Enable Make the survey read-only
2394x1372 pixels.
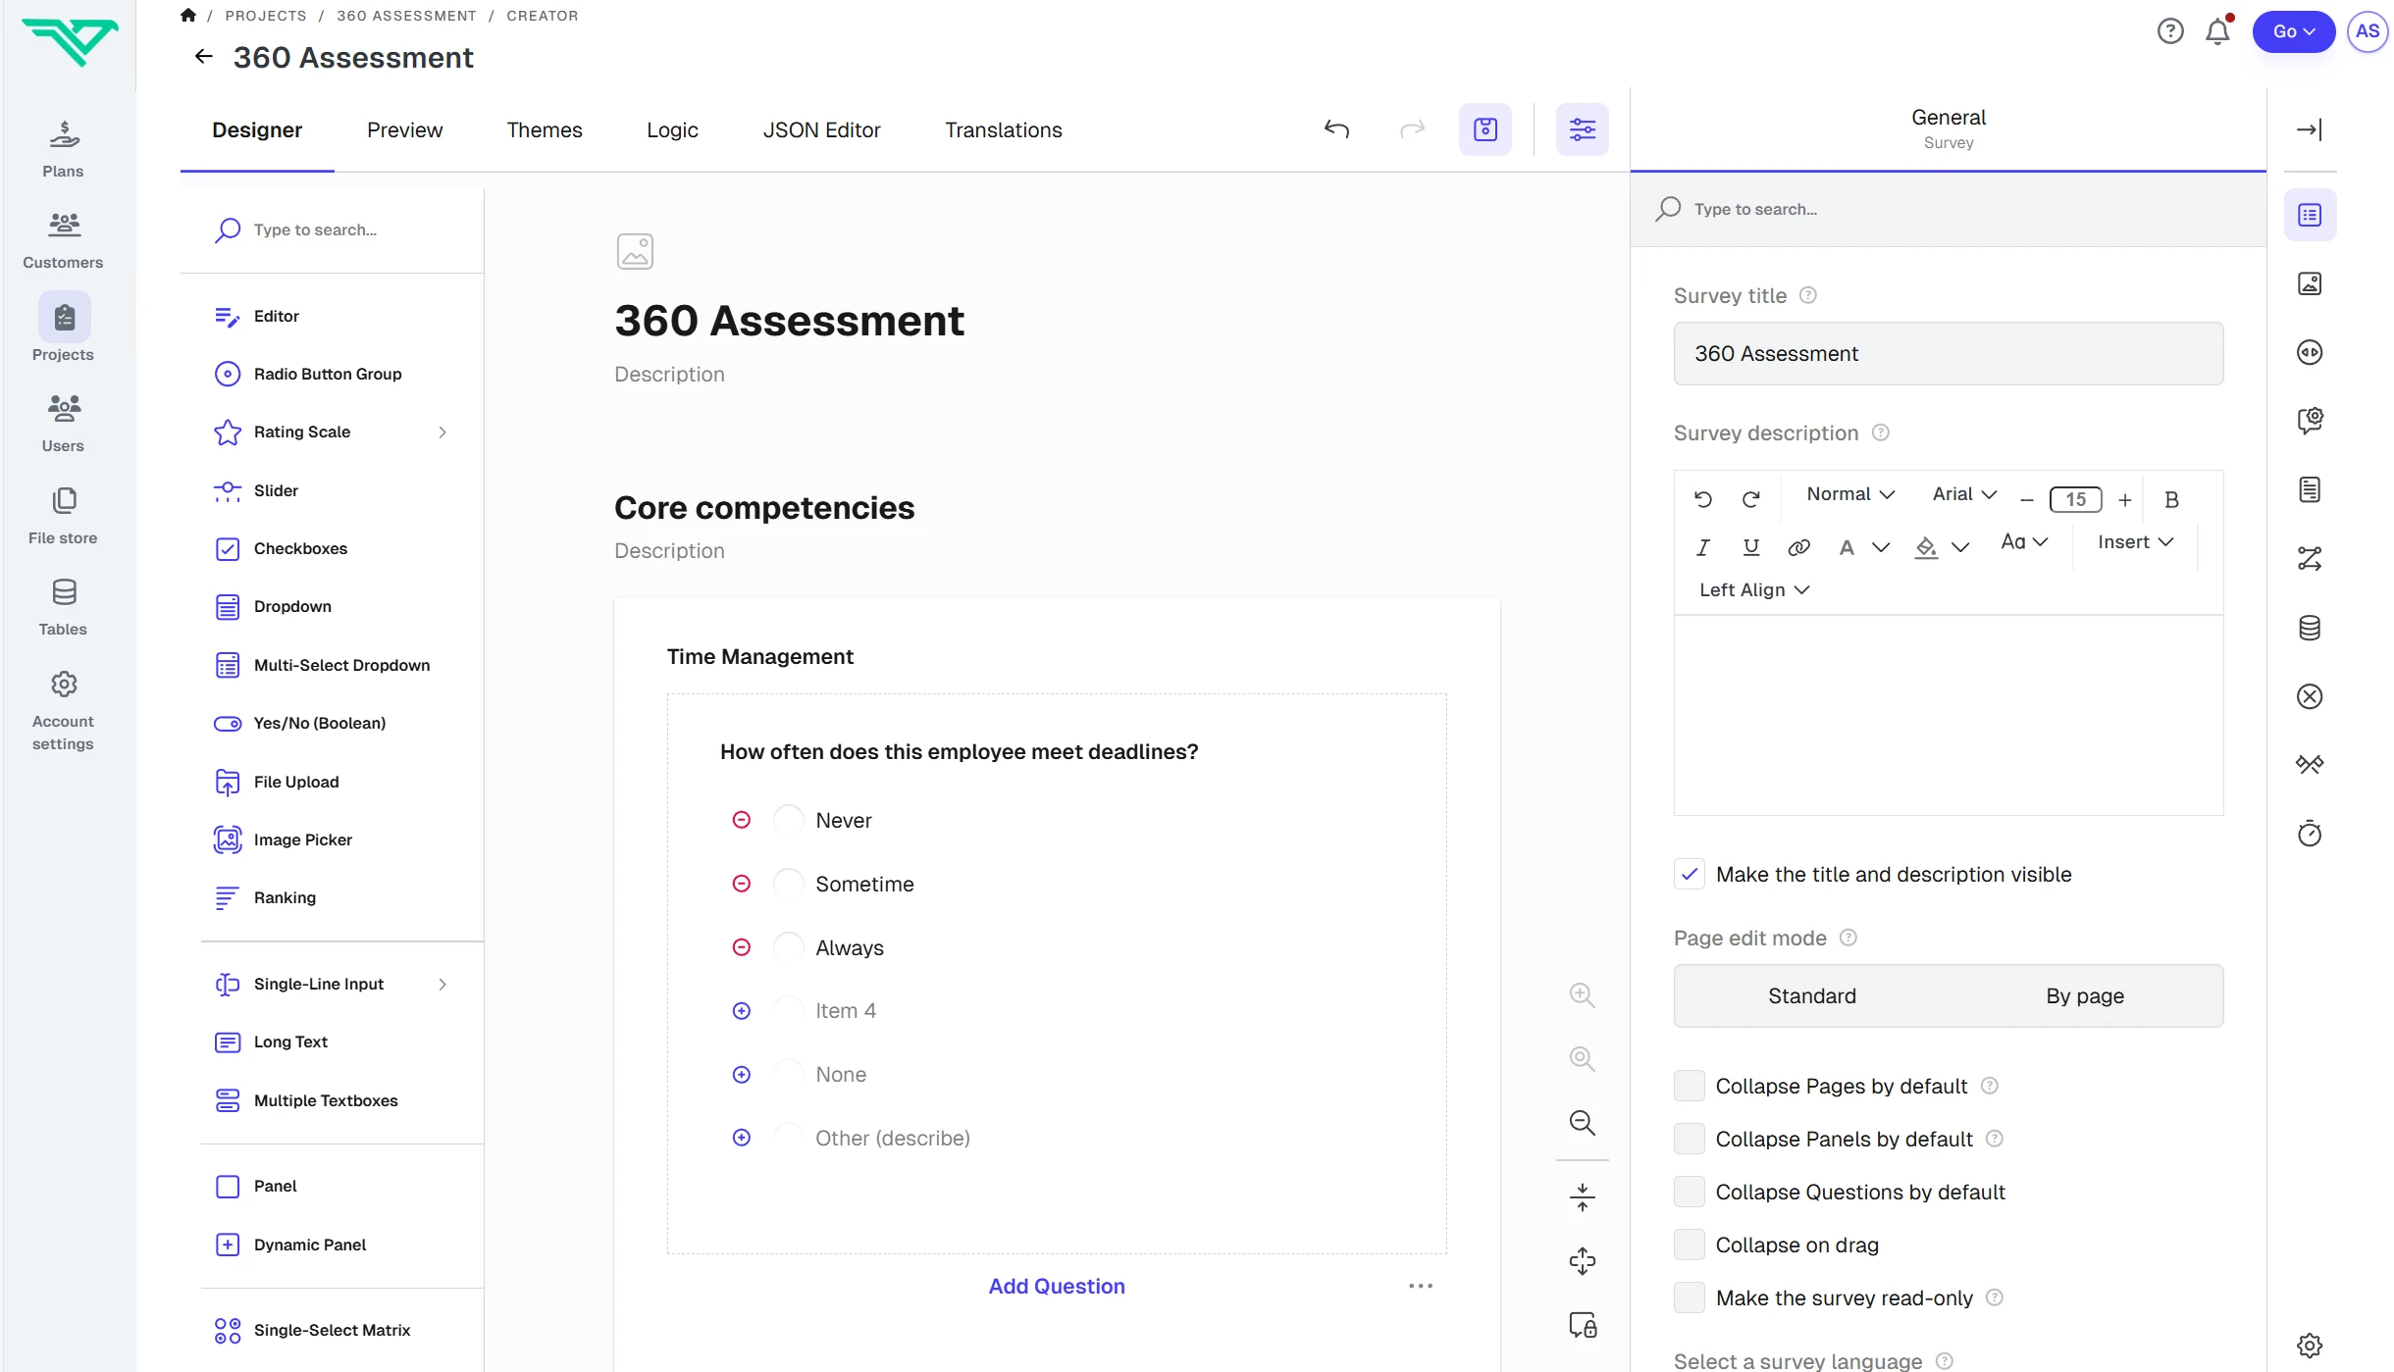tap(1689, 1296)
